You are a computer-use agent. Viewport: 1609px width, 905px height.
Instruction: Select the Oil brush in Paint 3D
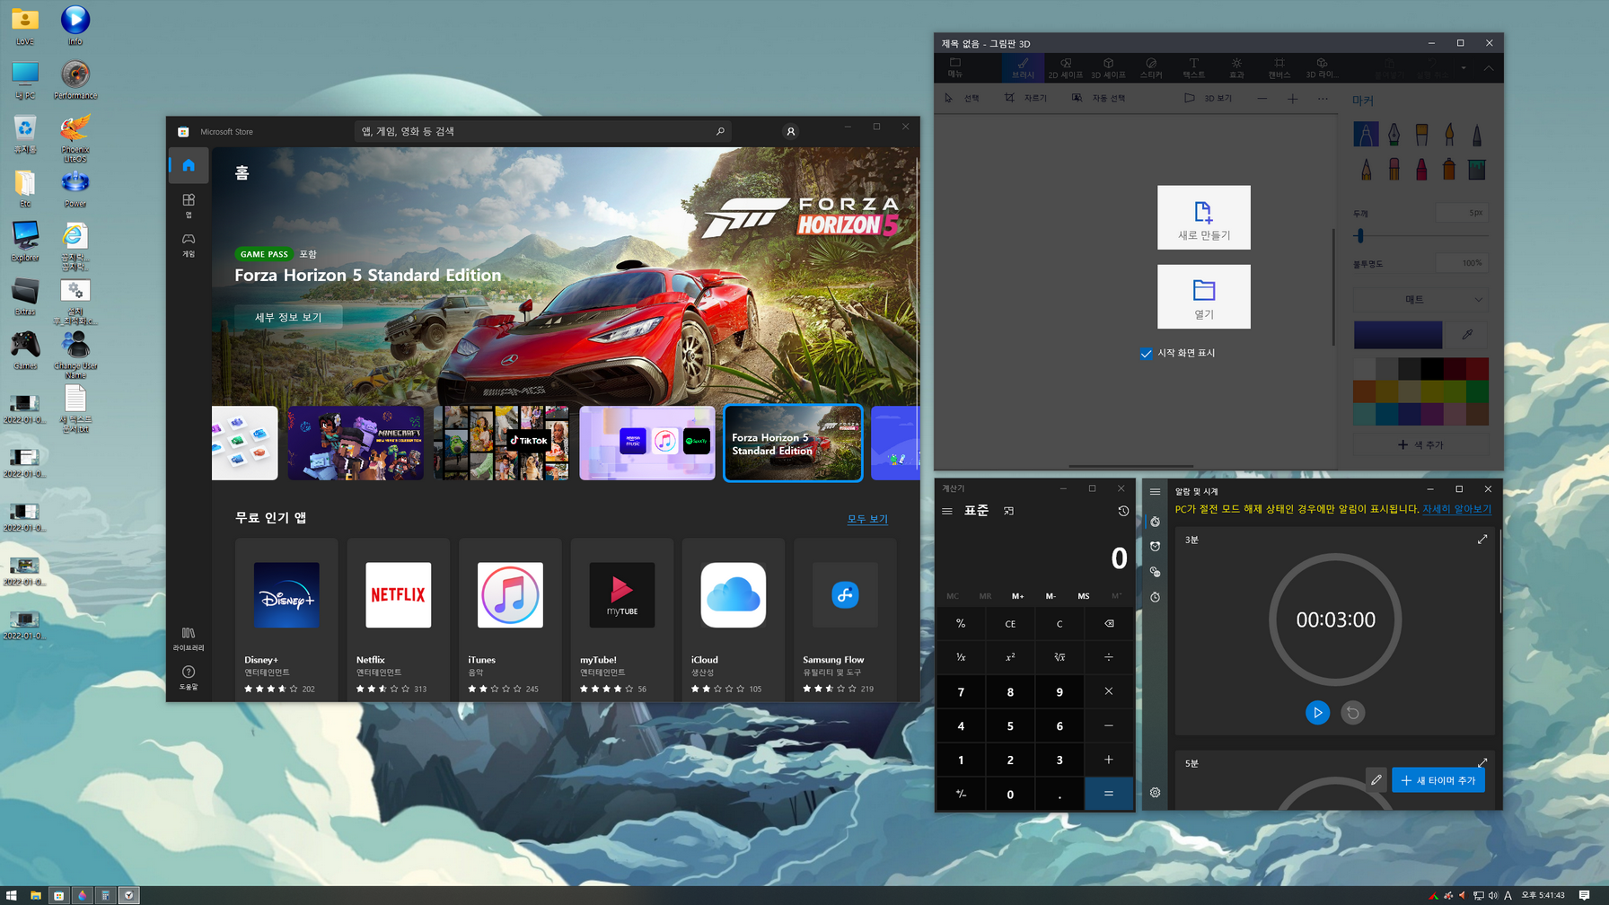pos(1421,135)
